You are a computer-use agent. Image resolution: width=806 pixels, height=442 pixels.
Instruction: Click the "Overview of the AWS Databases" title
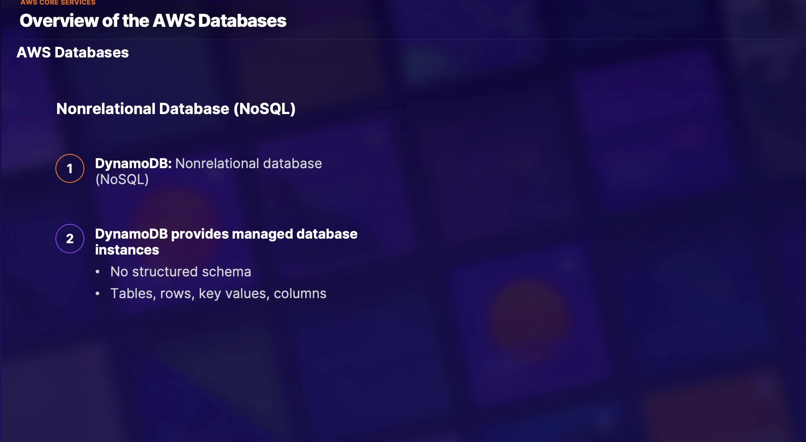click(x=153, y=21)
